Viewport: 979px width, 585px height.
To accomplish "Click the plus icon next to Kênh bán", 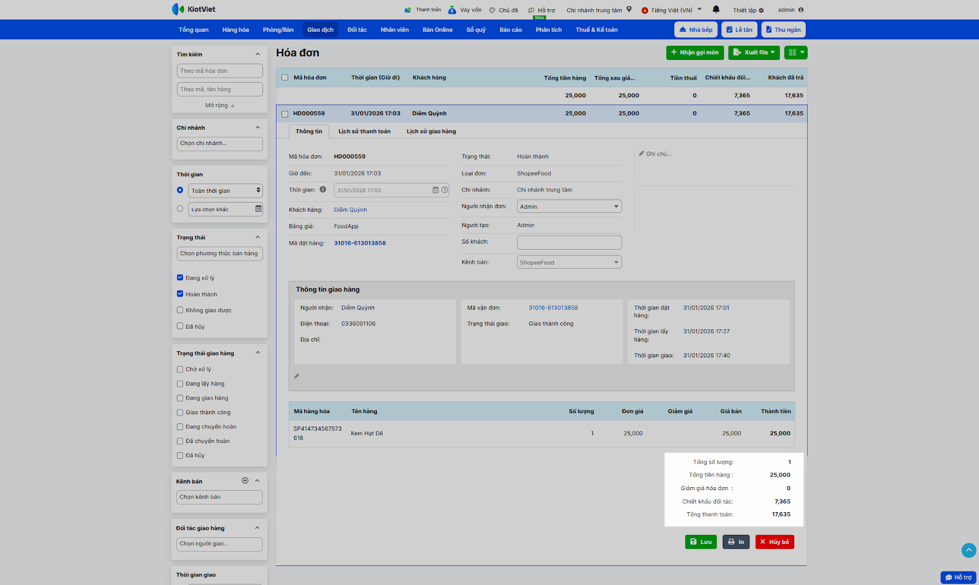I will (245, 481).
